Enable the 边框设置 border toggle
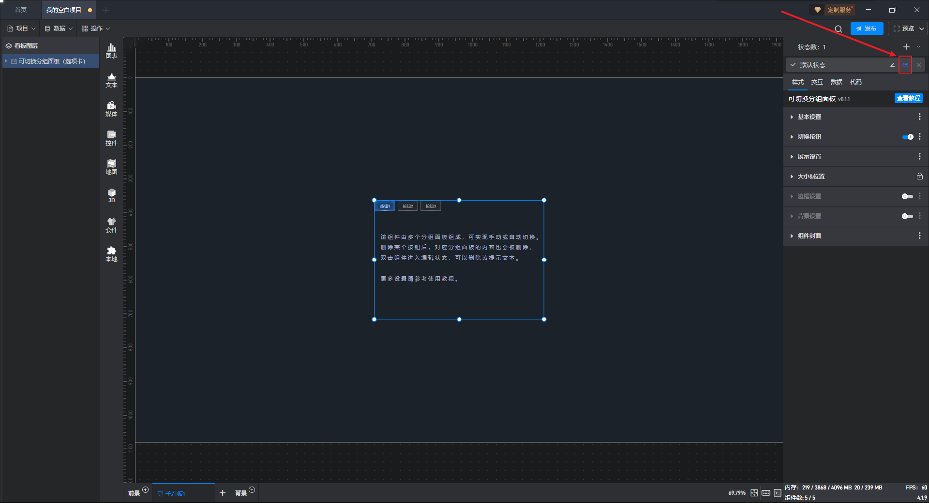 point(907,196)
